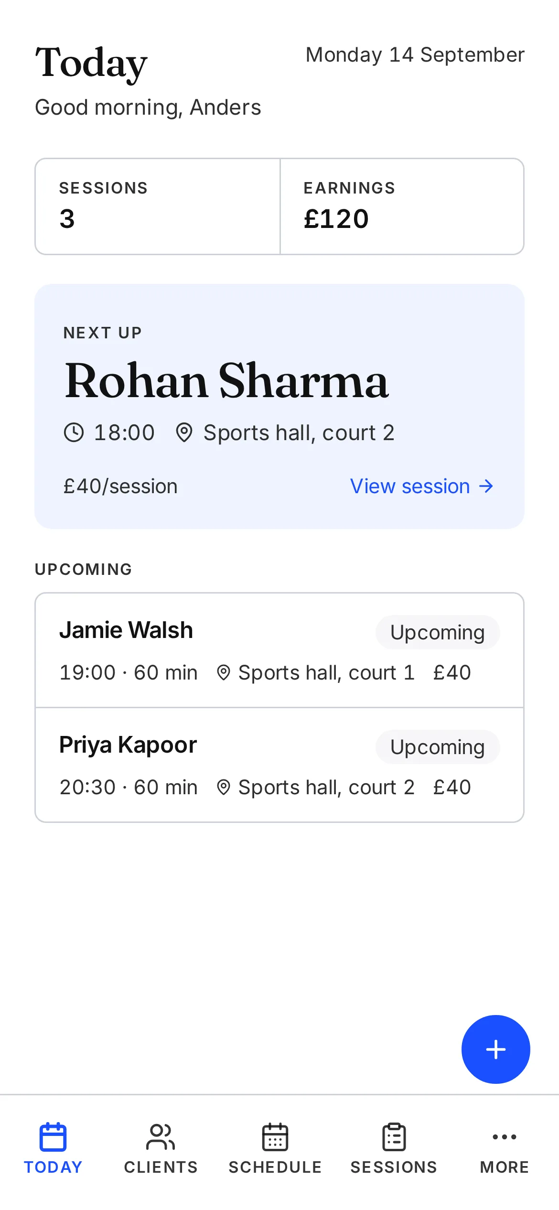
Task: Switch to the SCHEDULE tab label
Action: [275, 1167]
